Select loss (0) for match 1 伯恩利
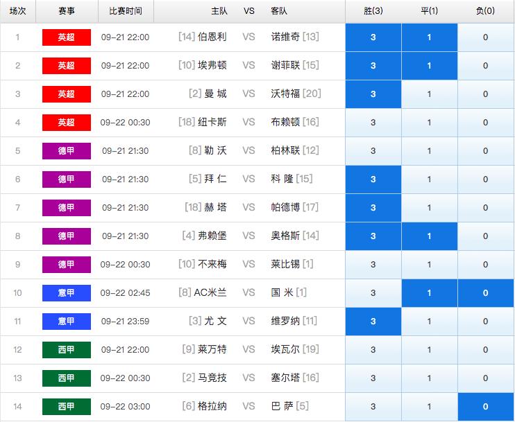 click(485, 37)
